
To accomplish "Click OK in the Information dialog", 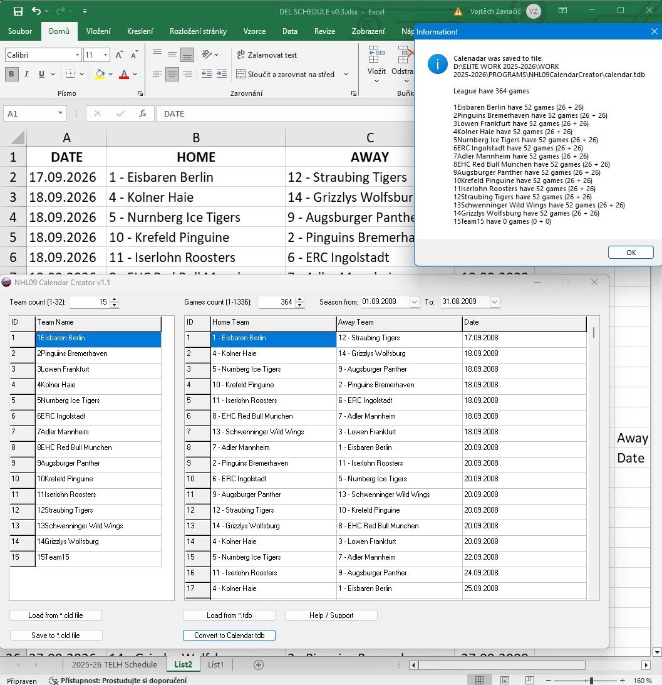I will [631, 252].
